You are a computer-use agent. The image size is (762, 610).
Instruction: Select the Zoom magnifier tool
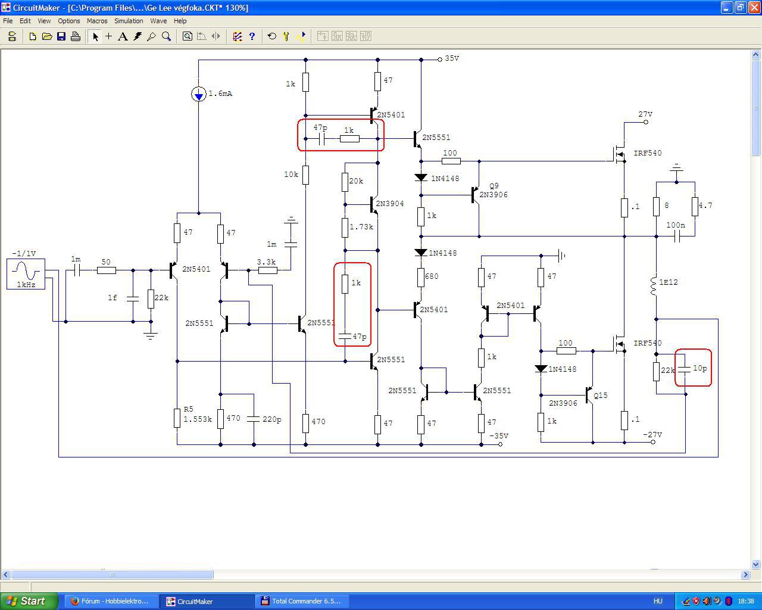click(x=167, y=36)
